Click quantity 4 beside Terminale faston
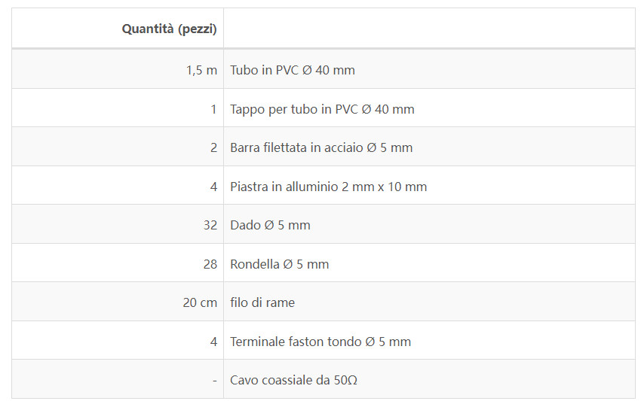Screen dimensions: 641x401 tap(118, 341)
